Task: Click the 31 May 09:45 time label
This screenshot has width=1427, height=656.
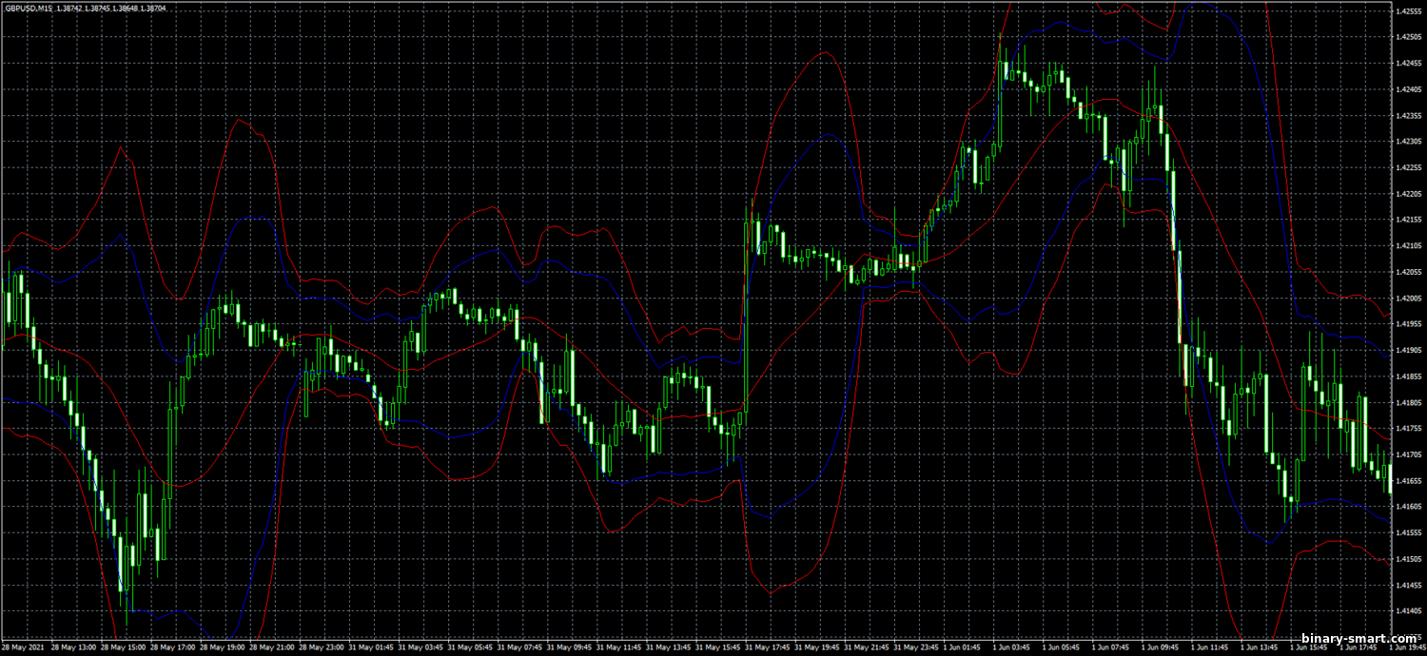Action: pos(568,646)
